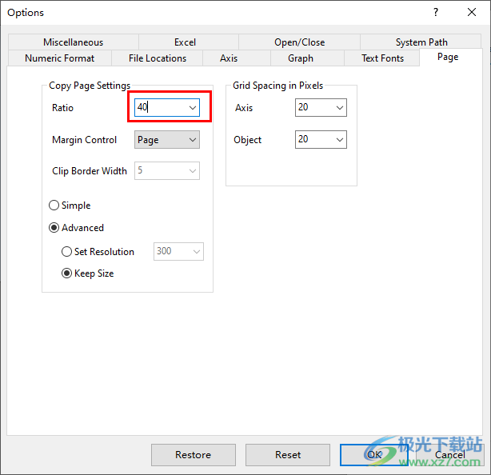Expand the Axis grid spacing dropdown
491x475 pixels.
pos(340,108)
